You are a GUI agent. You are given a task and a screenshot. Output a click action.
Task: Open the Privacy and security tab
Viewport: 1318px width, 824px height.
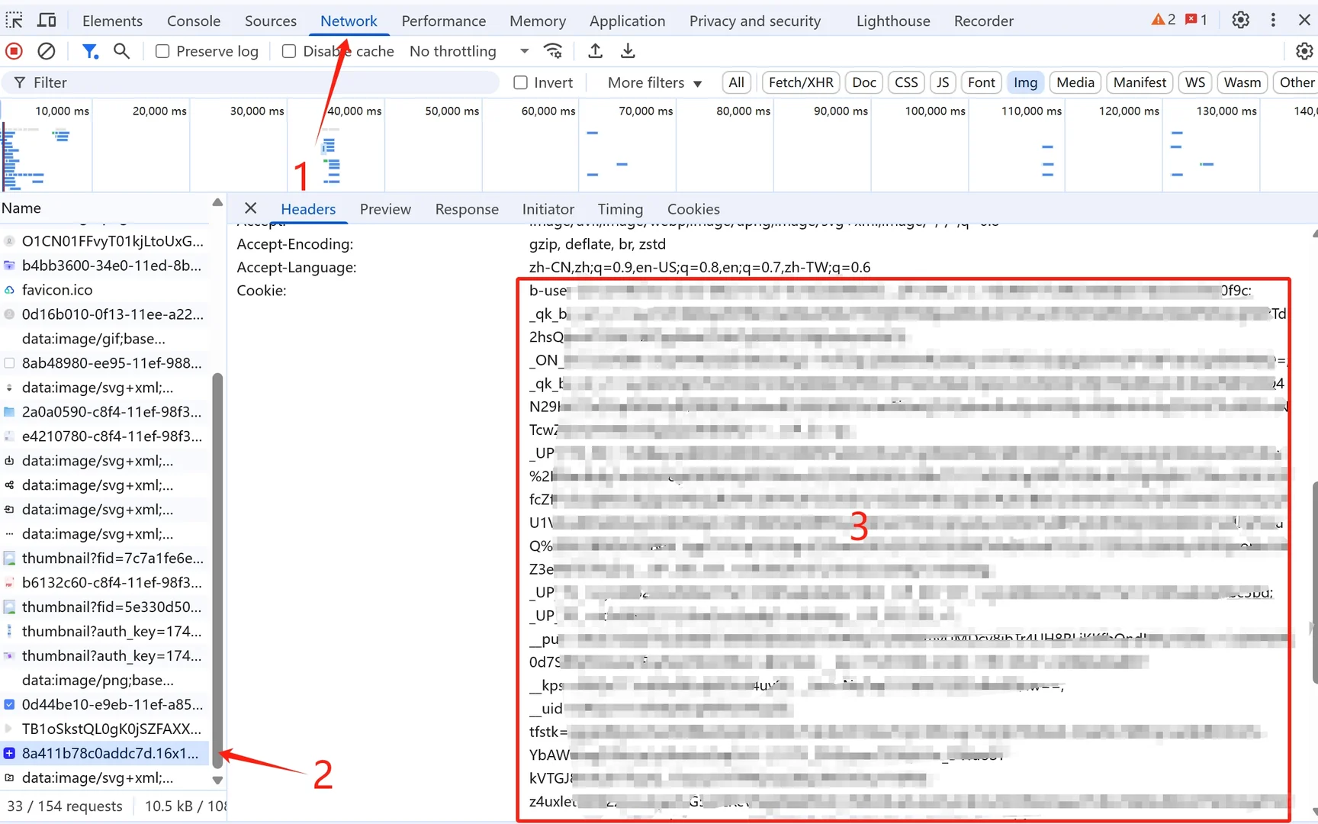click(x=755, y=21)
